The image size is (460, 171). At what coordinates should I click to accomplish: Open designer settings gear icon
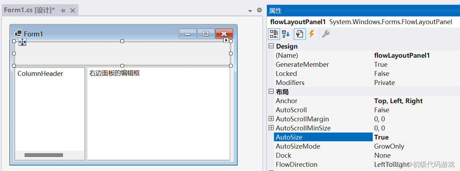pyautogui.click(x=259, y=10)
